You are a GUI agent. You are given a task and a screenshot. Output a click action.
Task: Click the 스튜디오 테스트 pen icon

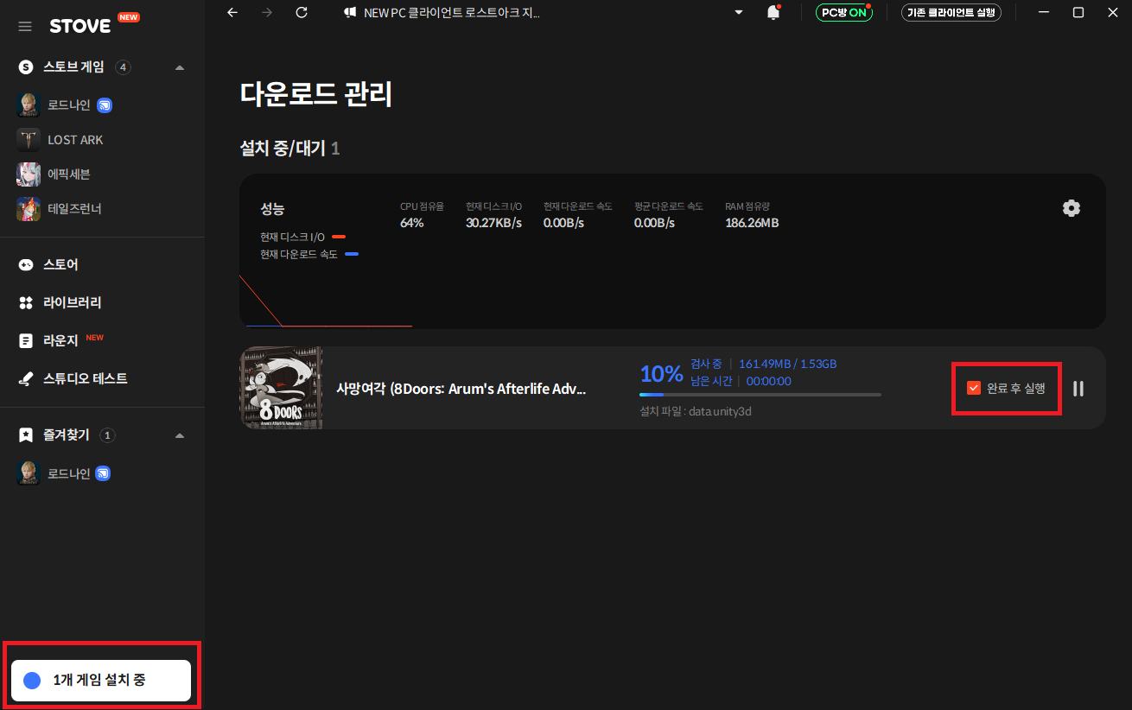click(x=26, y=379)
